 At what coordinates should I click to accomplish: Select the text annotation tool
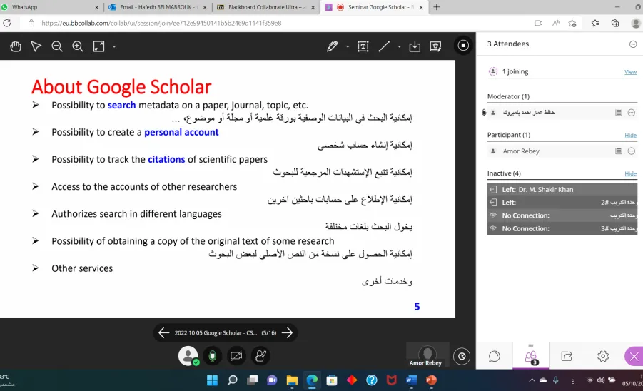363,46
